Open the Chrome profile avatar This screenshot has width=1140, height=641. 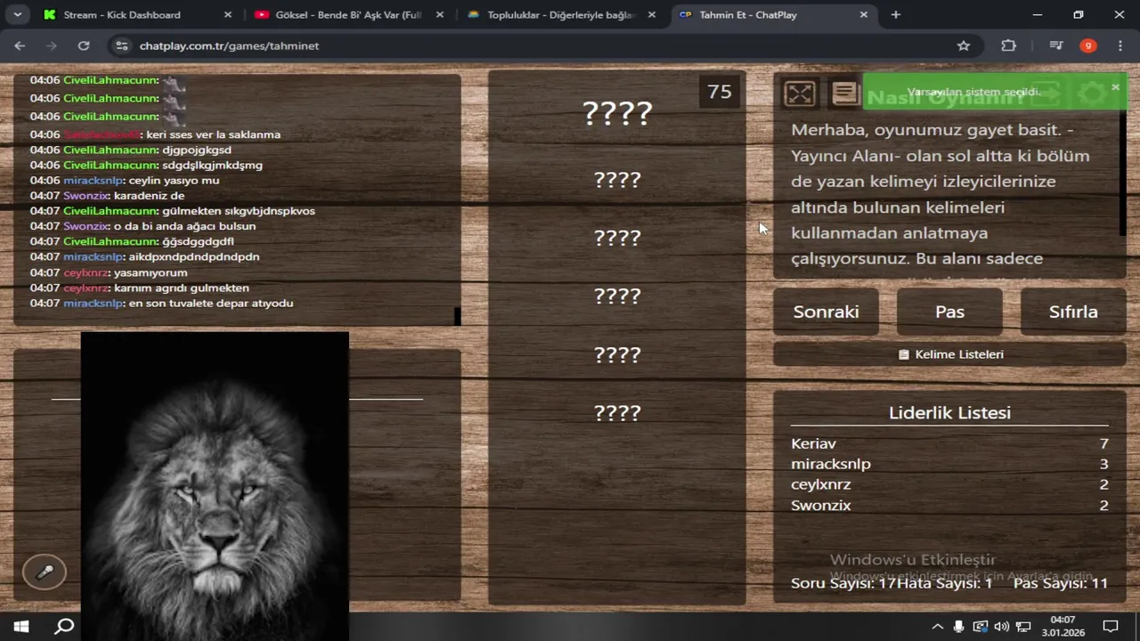coord(1087,45)
